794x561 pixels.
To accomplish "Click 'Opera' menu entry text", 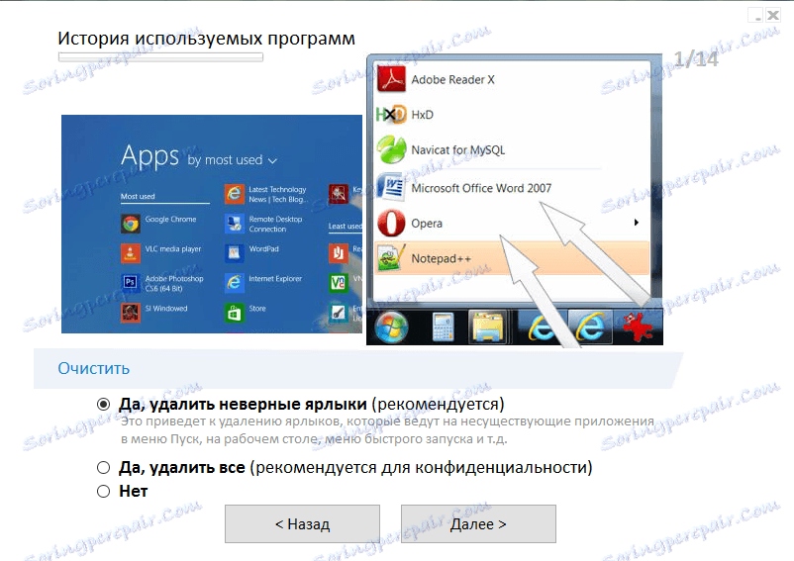I will pyautogui.click(x=427, y=224).
